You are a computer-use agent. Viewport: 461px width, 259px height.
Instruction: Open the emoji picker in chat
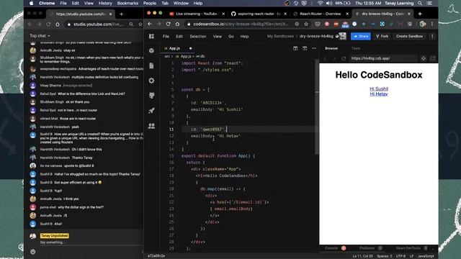point(32,252)
